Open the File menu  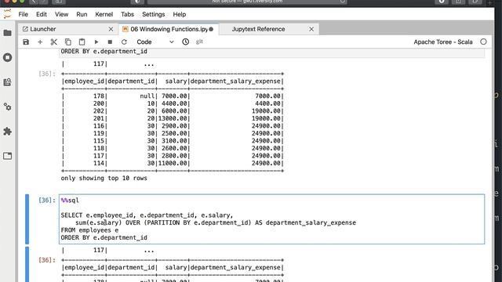coord(23,14)
